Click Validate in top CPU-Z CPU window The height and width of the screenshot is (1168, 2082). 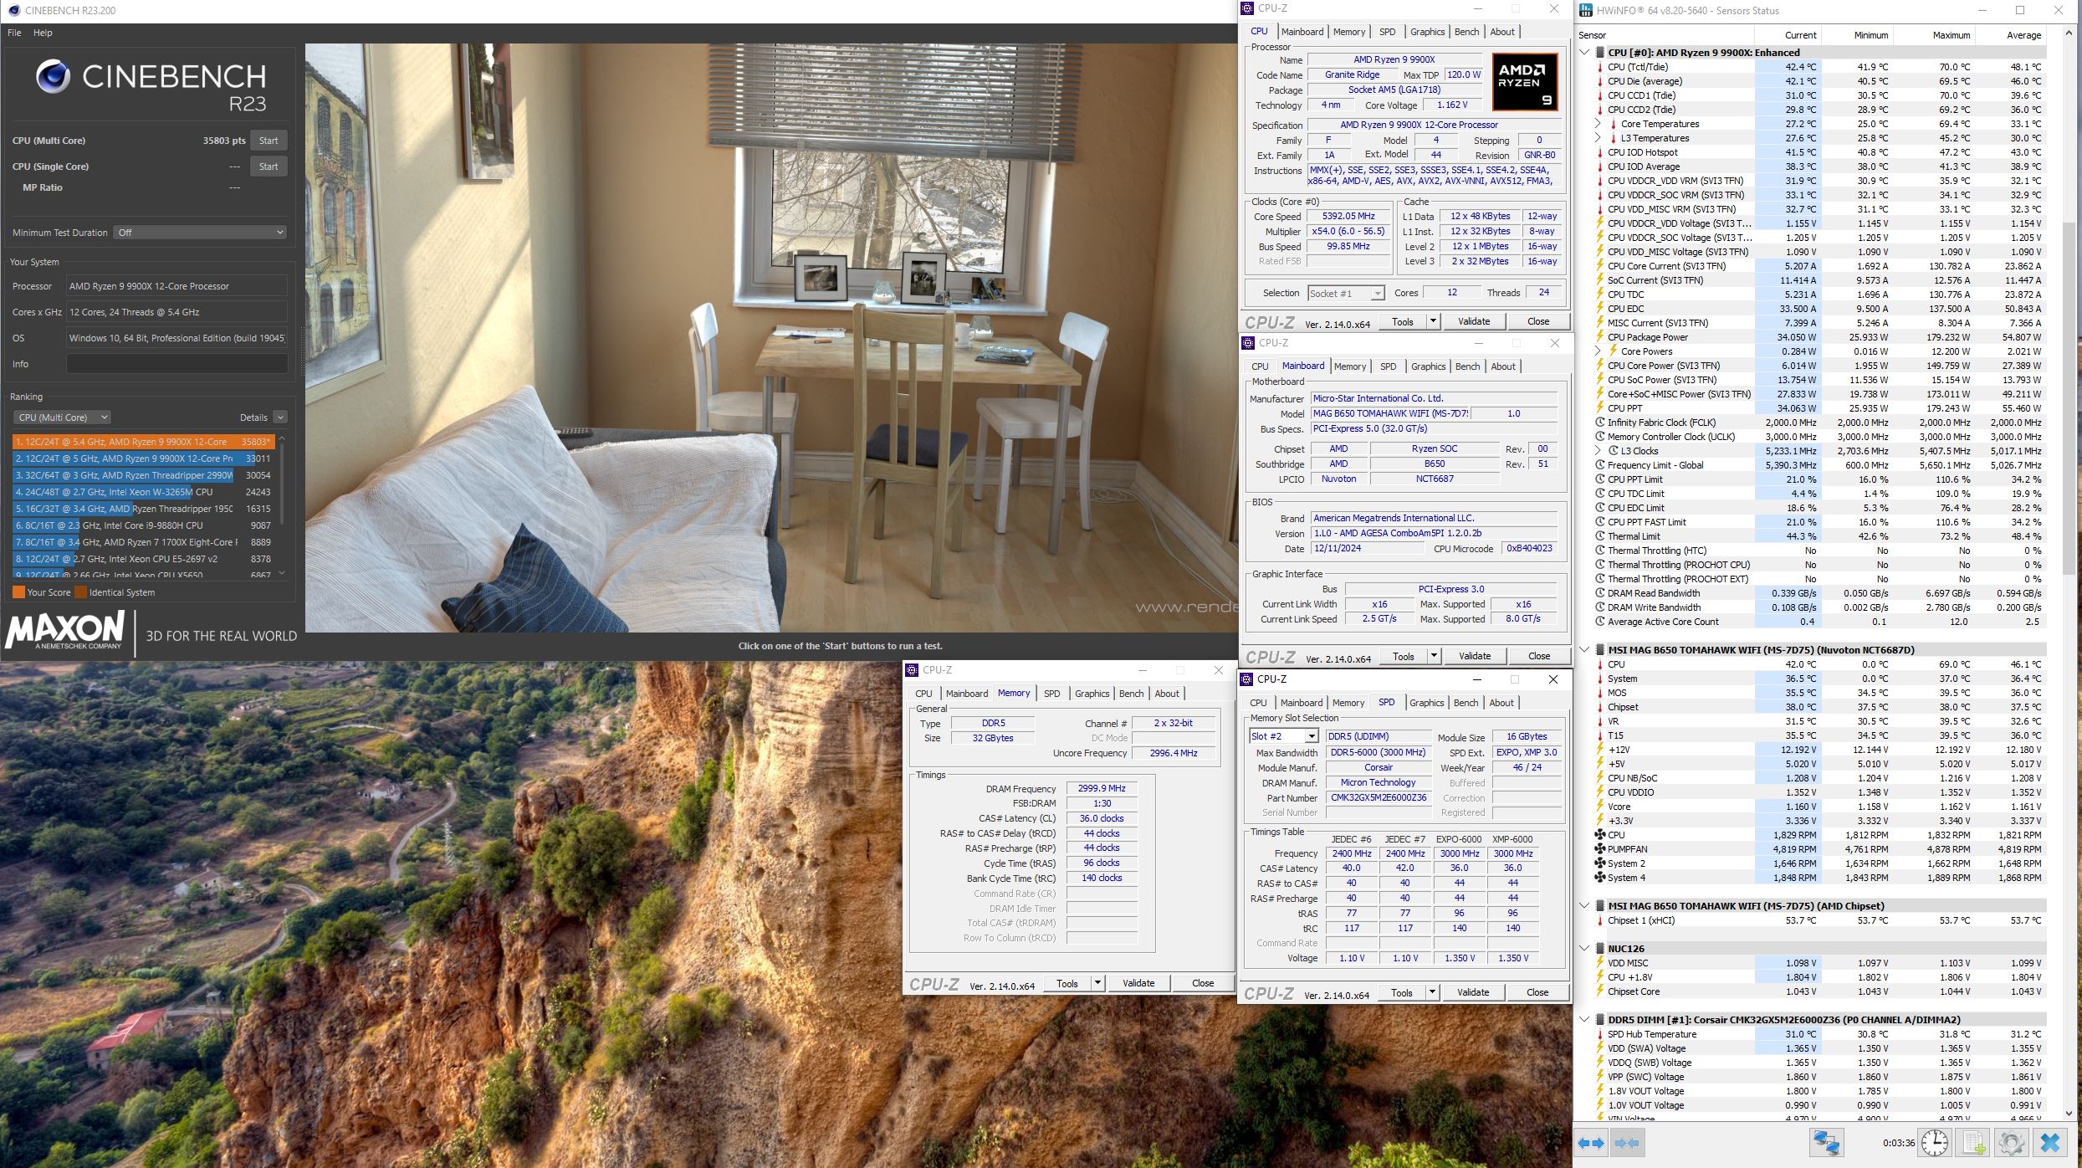click(x=1473, y=321)
